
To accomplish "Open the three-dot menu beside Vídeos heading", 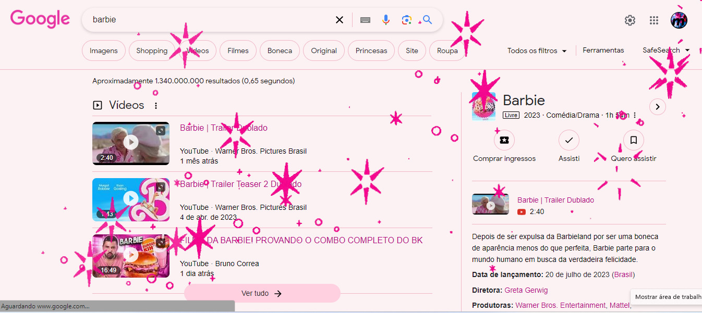I will [x=155, y=106].
